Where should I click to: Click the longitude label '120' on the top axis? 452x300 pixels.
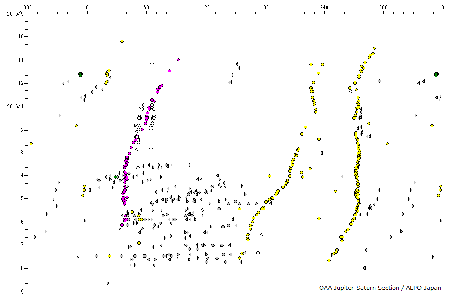pyautogui.click(x=206, y=7)
